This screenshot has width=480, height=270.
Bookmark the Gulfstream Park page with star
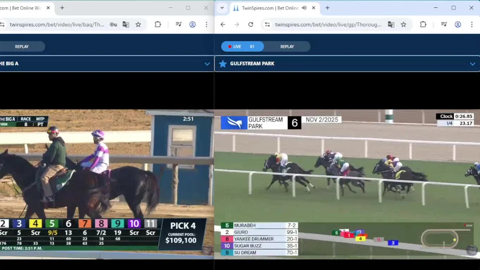tap(403, 24)
